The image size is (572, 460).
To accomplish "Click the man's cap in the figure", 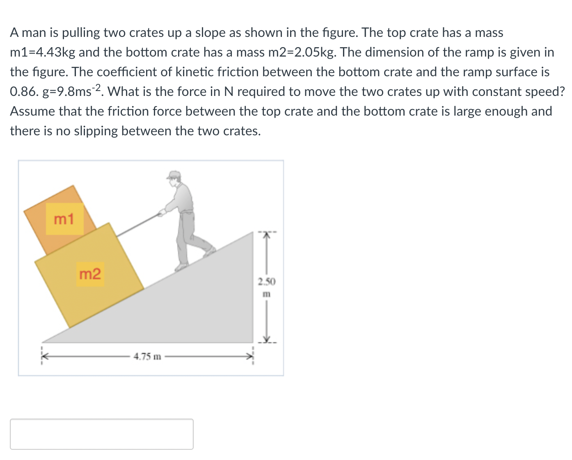I will tap(174, 175).
